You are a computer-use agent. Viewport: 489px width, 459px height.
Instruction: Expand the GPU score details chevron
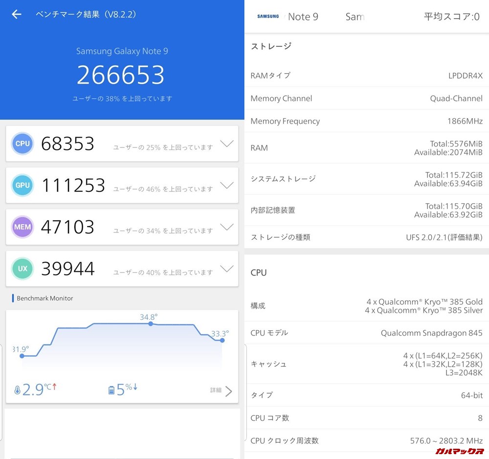point(227,185)
